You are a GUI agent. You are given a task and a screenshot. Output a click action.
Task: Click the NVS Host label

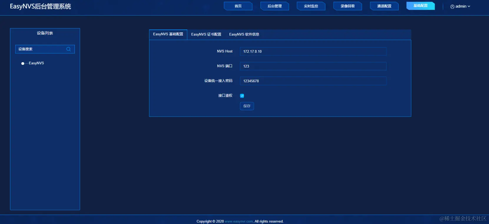225,51
